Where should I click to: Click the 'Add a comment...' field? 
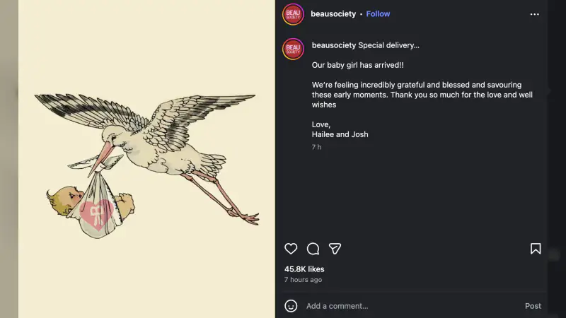396,306
